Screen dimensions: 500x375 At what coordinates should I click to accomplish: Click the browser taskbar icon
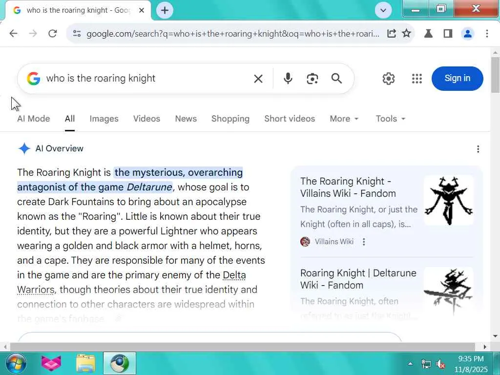pos(120,363)
